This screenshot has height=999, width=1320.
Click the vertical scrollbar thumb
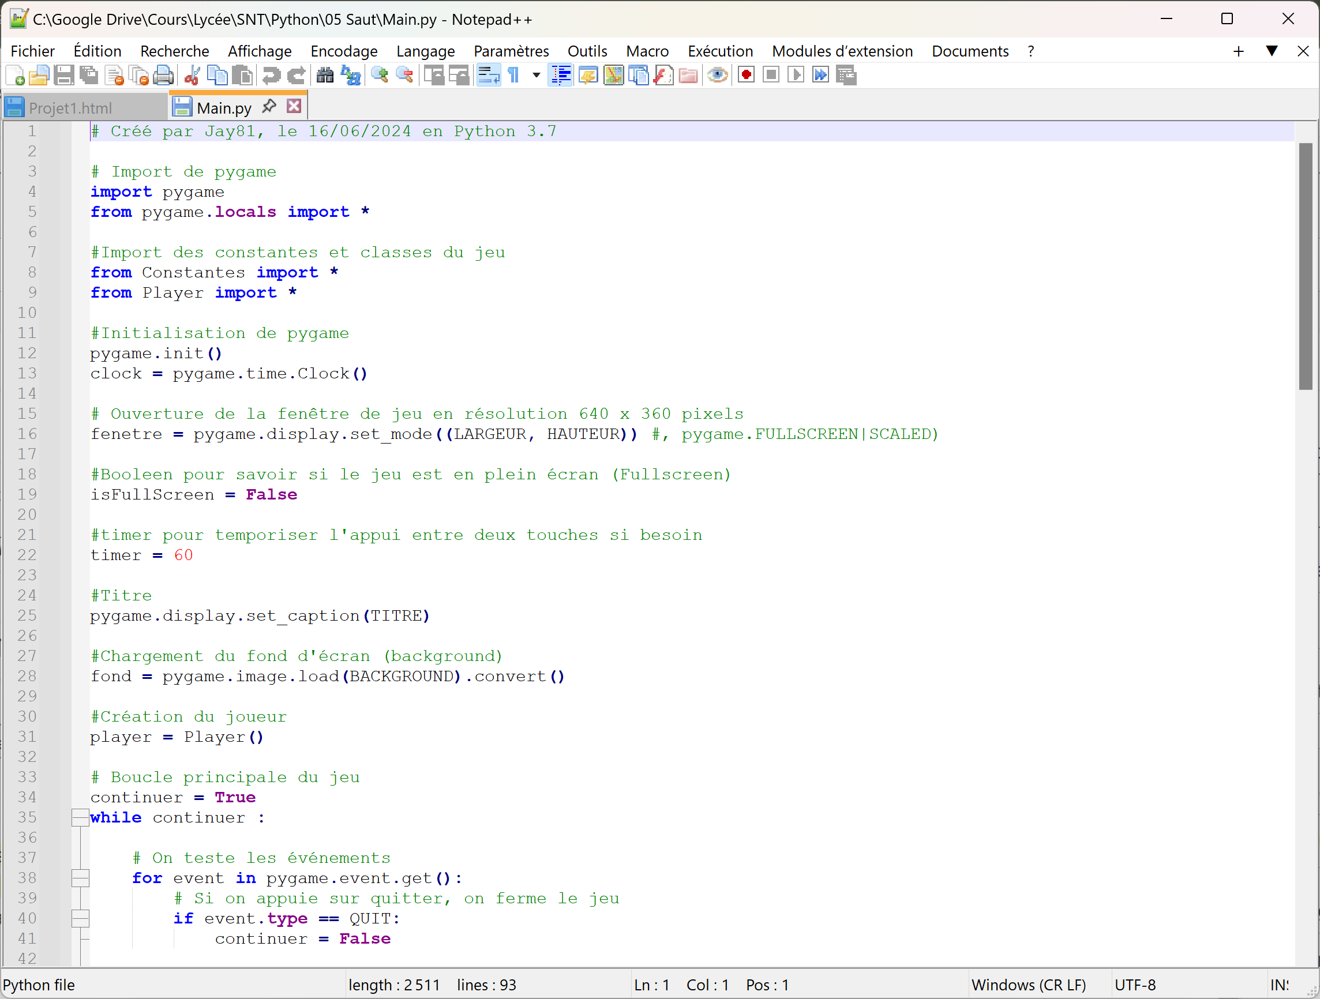click(1305, 265)
